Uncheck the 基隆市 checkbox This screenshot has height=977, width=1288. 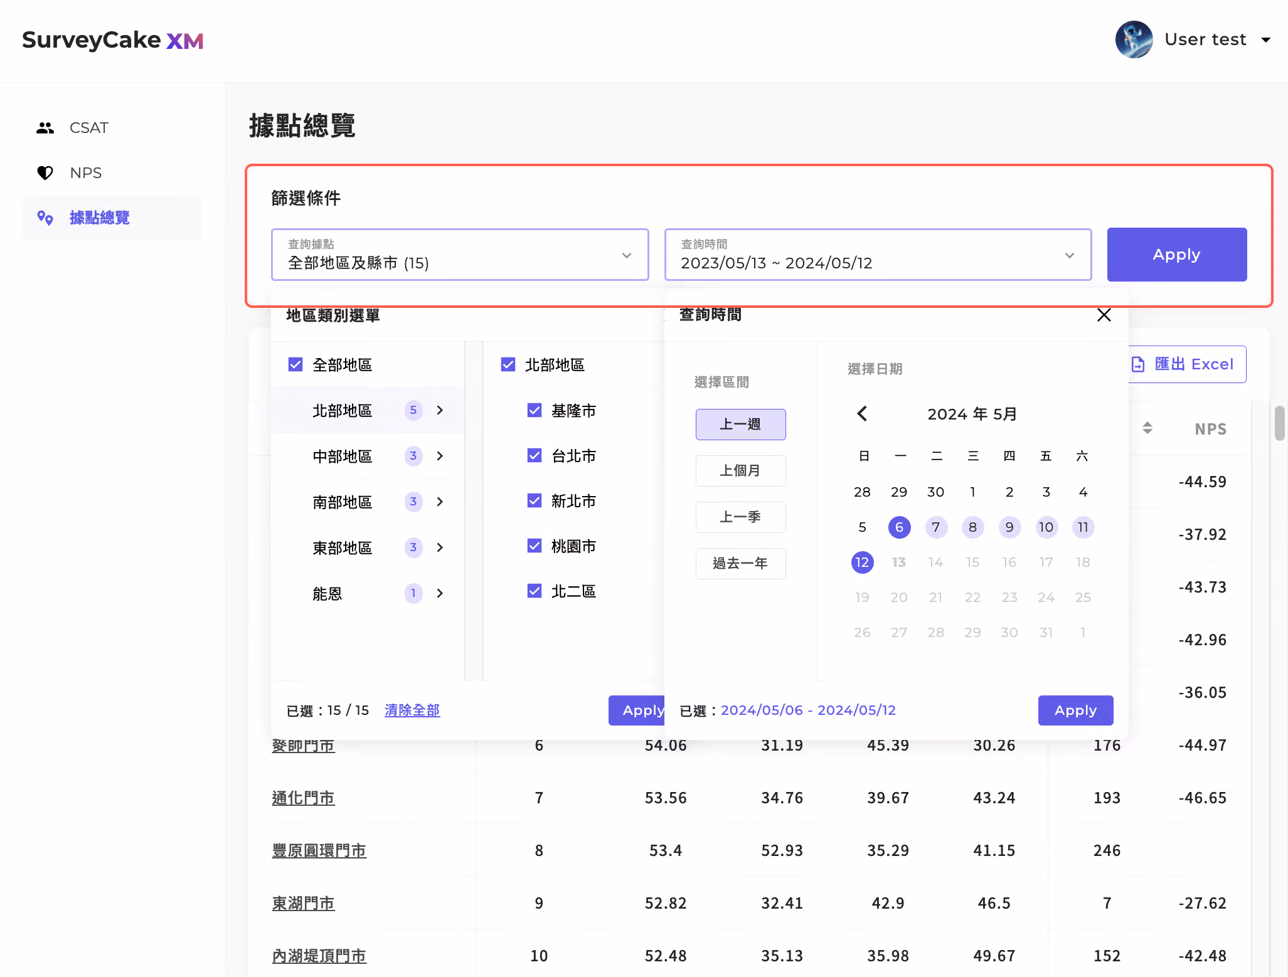(x=535, y=410)
